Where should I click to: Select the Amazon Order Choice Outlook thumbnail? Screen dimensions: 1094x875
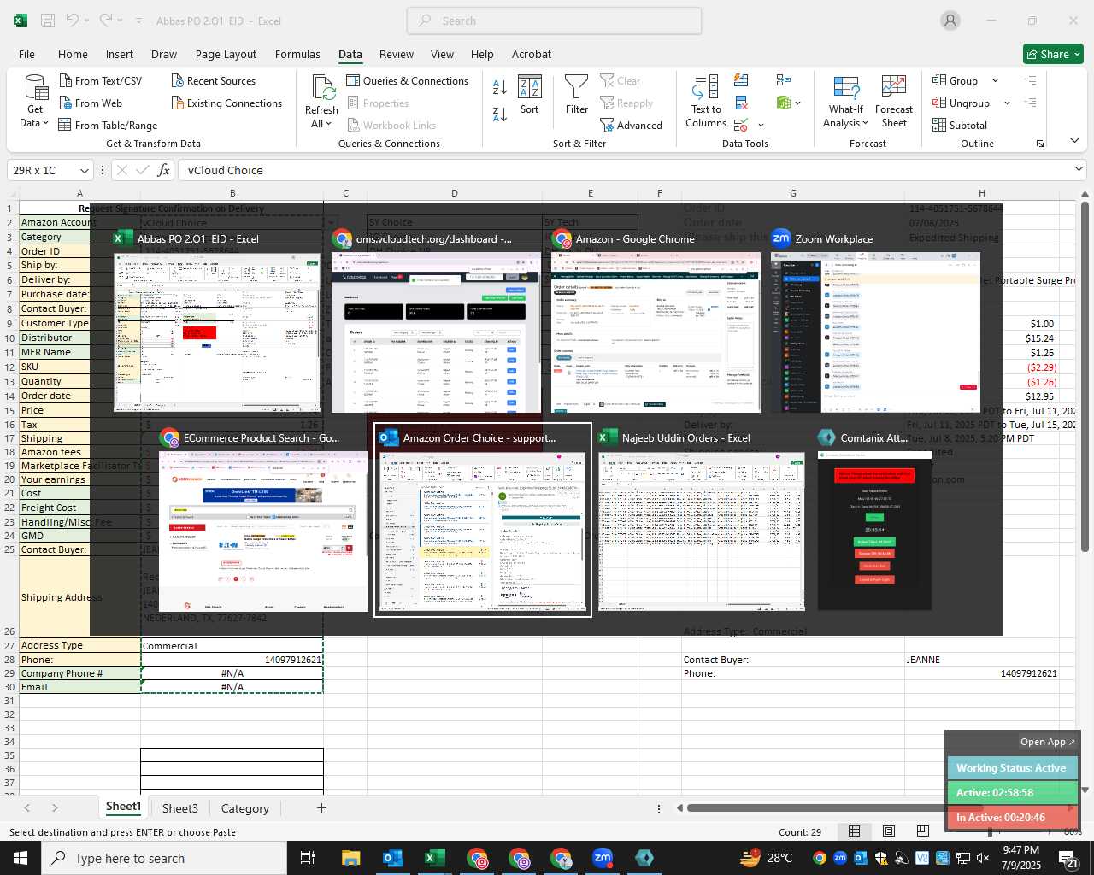click(x=483, y=520)
